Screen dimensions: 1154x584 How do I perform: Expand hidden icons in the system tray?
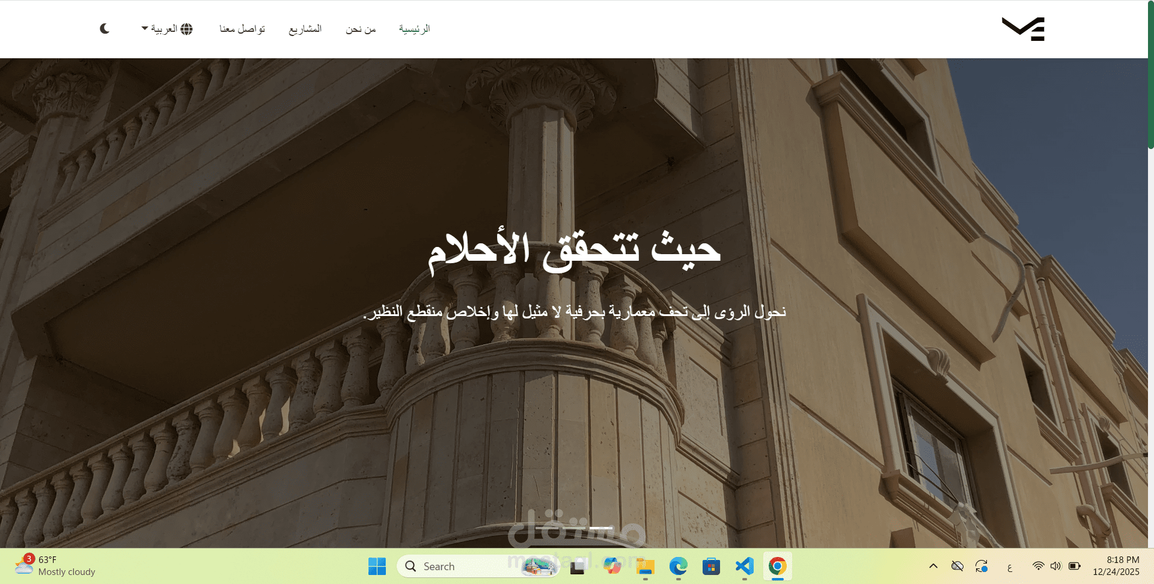pos(933,565)
